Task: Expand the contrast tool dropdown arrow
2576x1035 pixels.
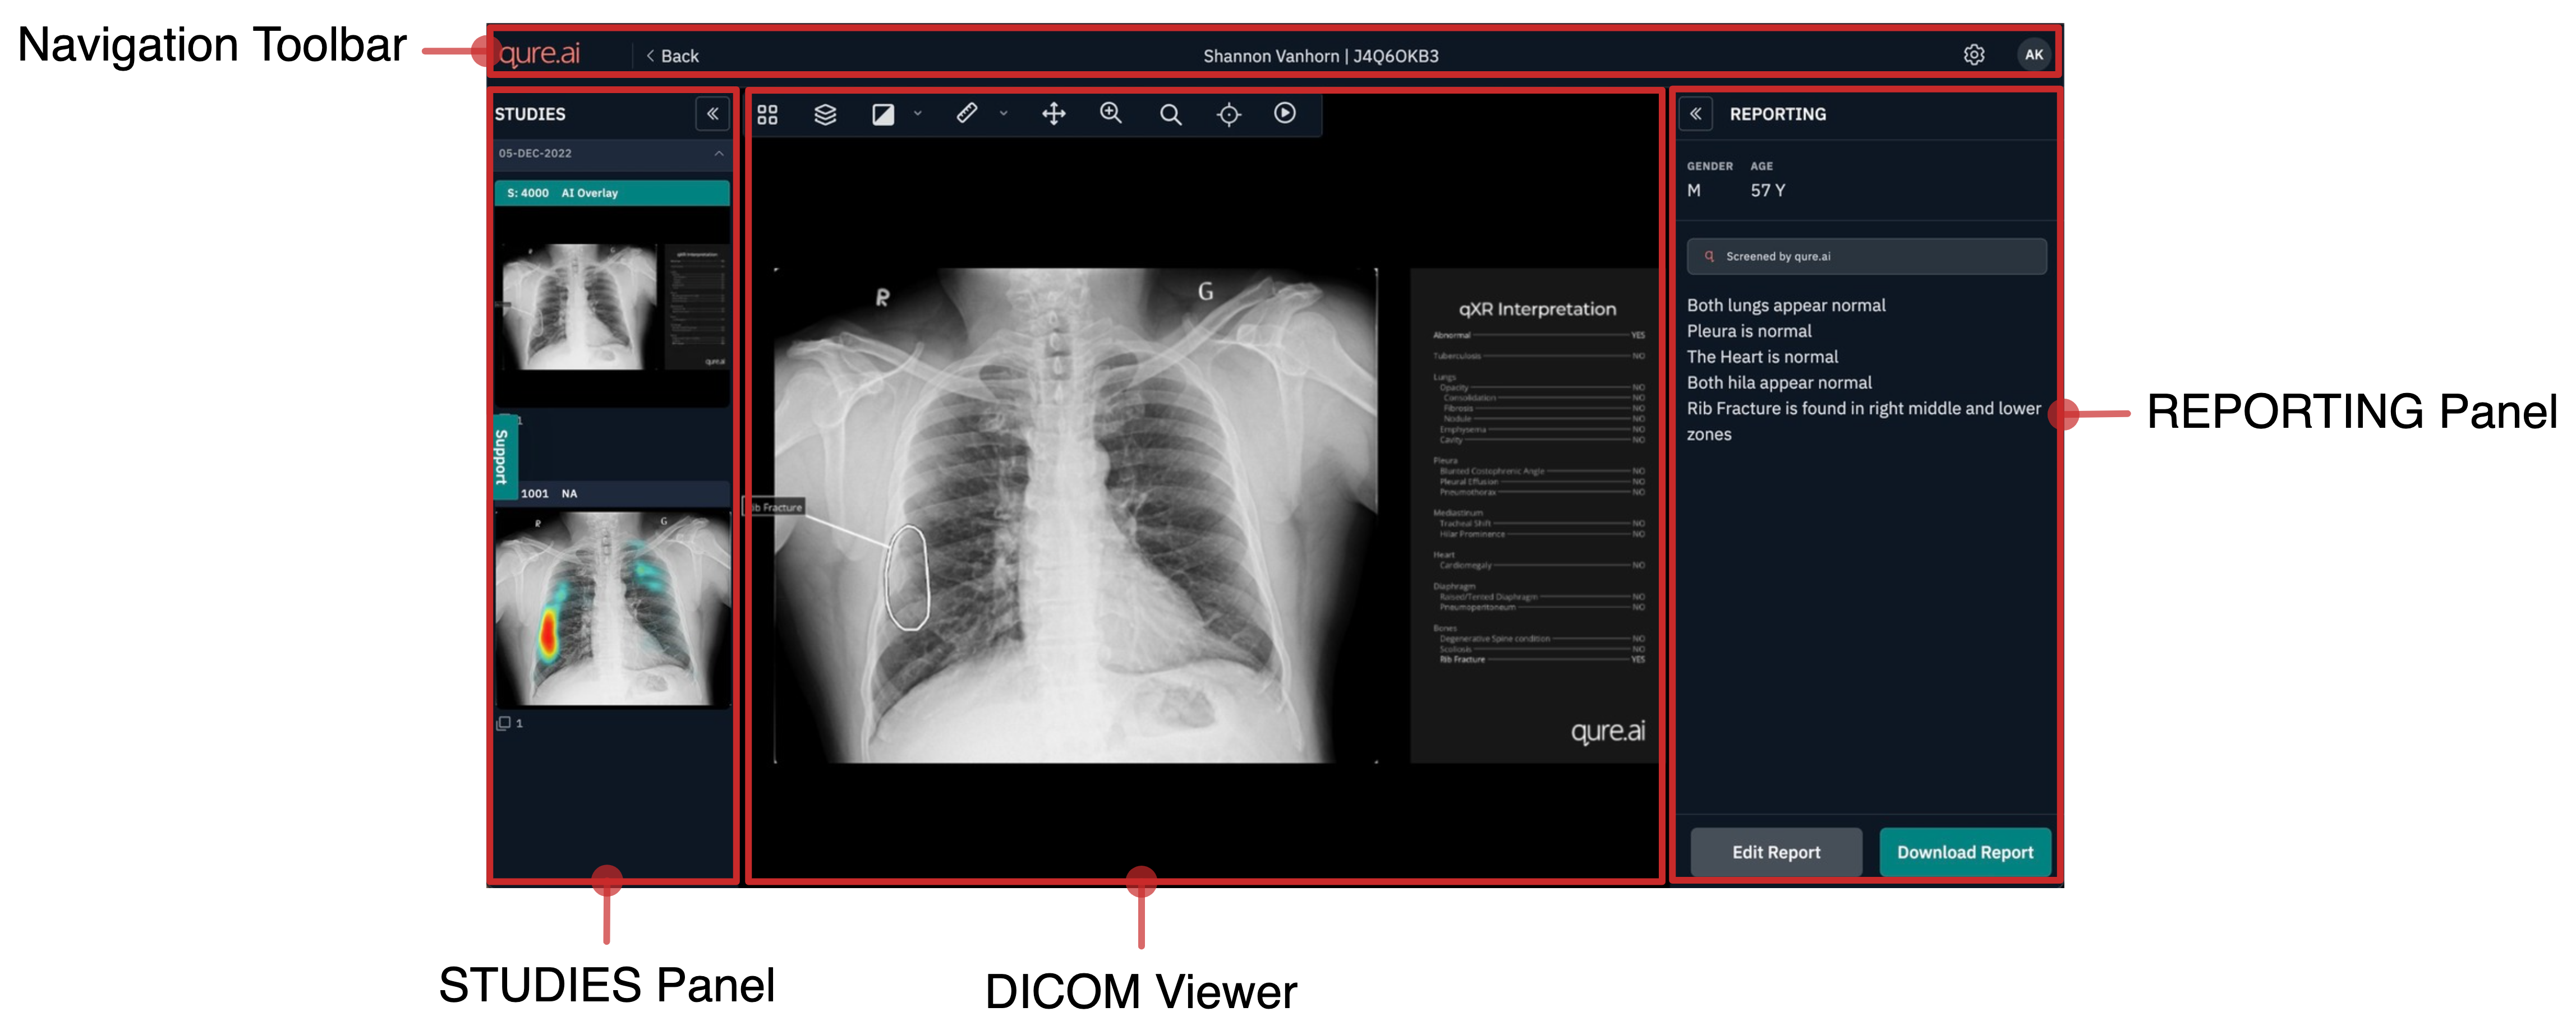Action: 918,114
